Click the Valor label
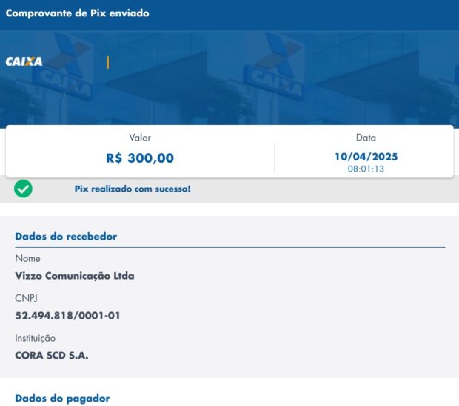The width and height of the screenshot is (459, 406). 140,138
